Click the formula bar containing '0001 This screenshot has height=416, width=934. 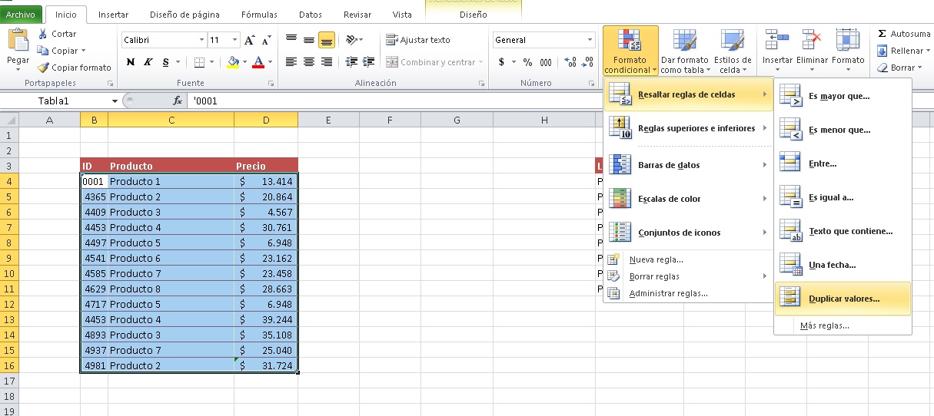[x=384, y=101]
